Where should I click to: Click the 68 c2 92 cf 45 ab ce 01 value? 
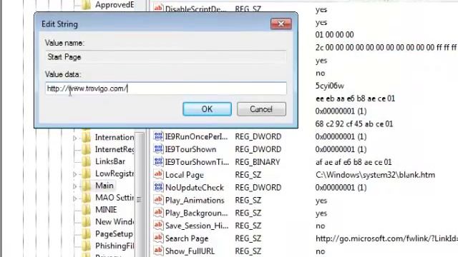[354, 124]
